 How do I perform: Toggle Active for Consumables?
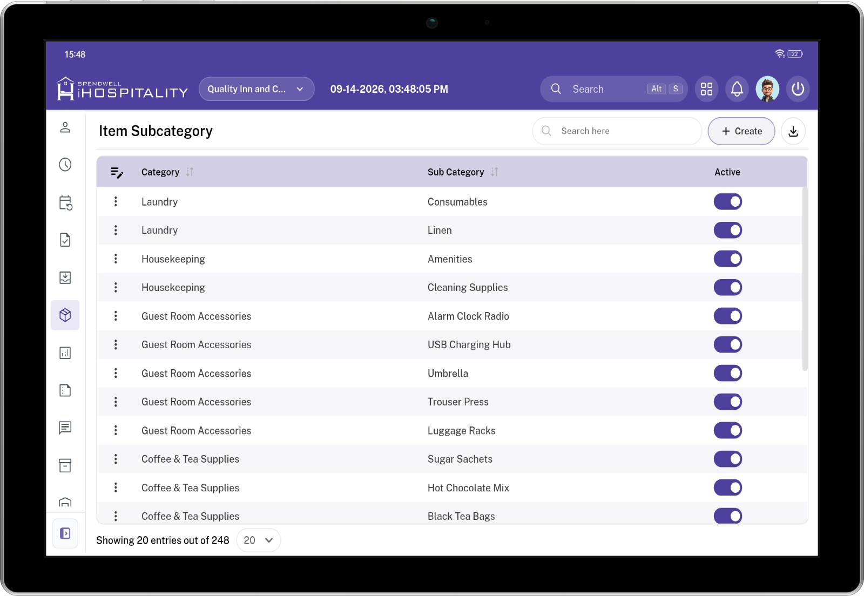pos(728,201)
